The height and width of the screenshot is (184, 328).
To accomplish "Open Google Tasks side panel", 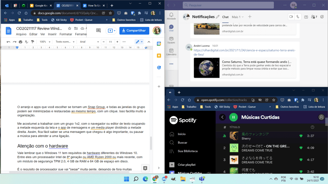I will (x=159, y=68).
